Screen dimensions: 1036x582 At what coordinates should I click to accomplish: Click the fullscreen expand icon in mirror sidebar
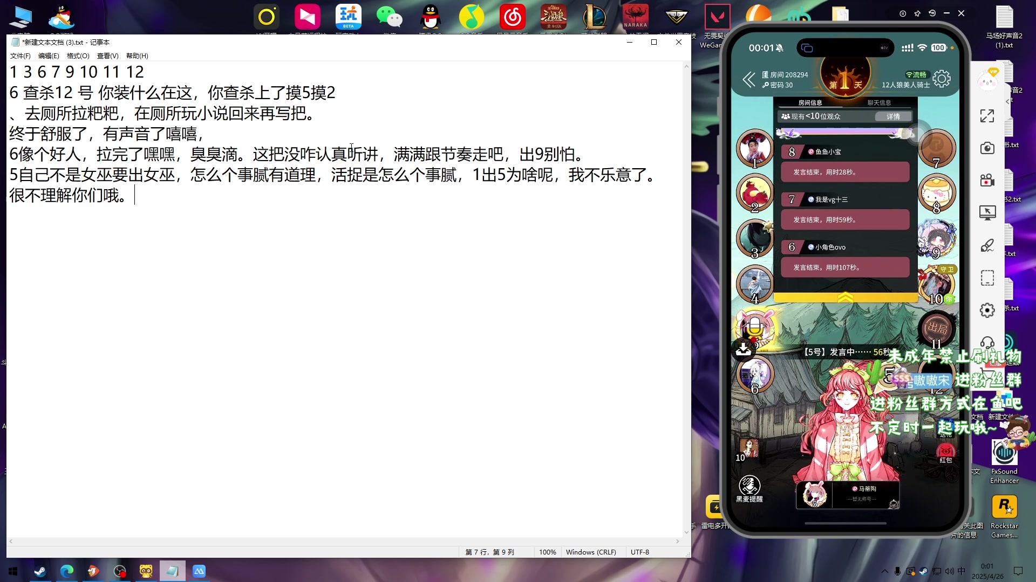(x=987, y=116)
